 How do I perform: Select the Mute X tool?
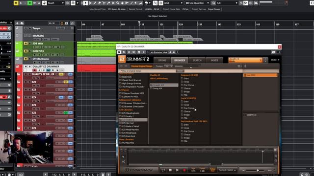[113, 3]
